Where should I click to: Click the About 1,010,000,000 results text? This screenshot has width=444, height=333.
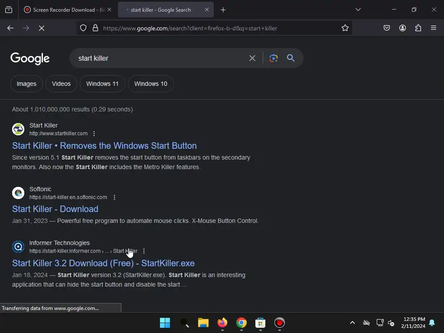tap(72, 109)
